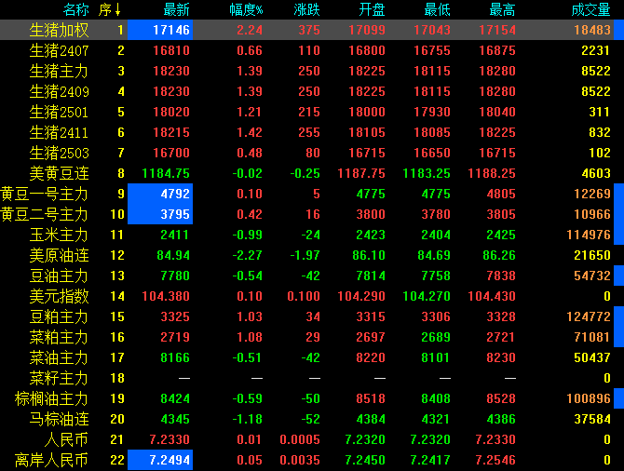Click the 84.94 latest price
624x471 pixels.
click(x=173, y=255)
